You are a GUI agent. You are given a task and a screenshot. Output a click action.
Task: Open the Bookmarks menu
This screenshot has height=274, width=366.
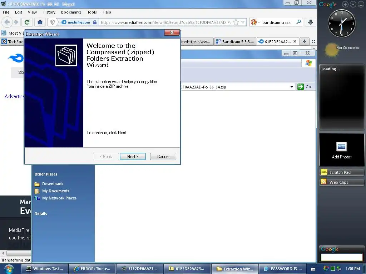pyautogui.click(x=71, y=12)
